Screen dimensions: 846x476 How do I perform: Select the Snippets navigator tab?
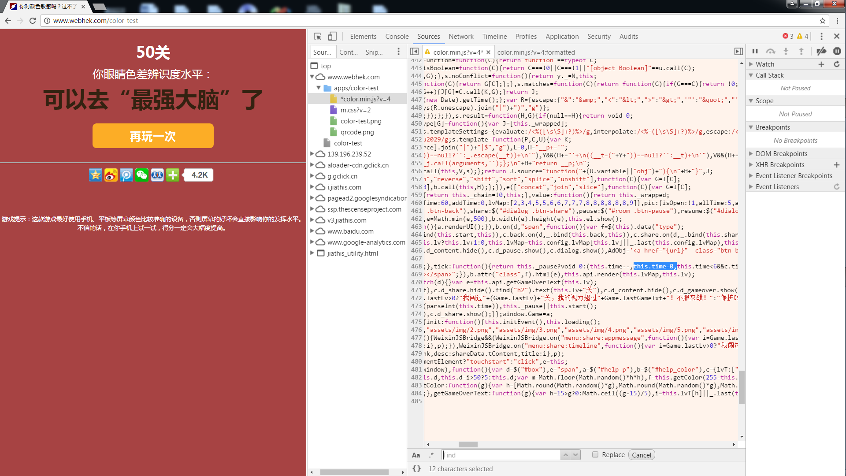point(374,52)
